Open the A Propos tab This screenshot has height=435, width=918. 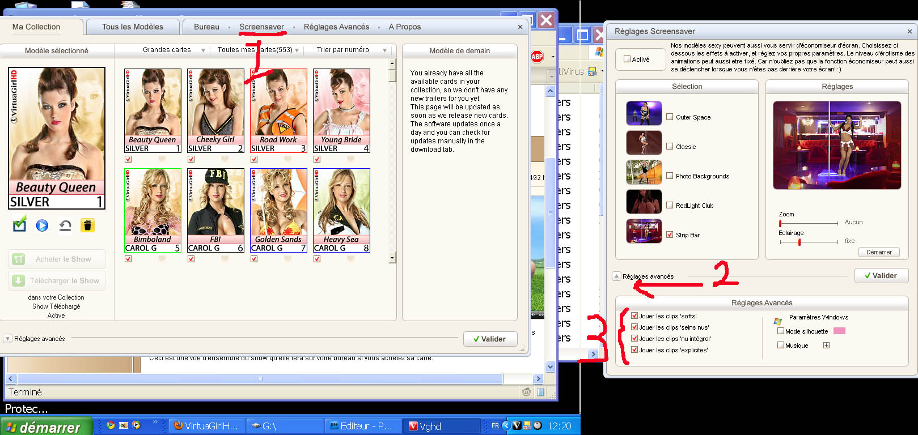[405, 27]
